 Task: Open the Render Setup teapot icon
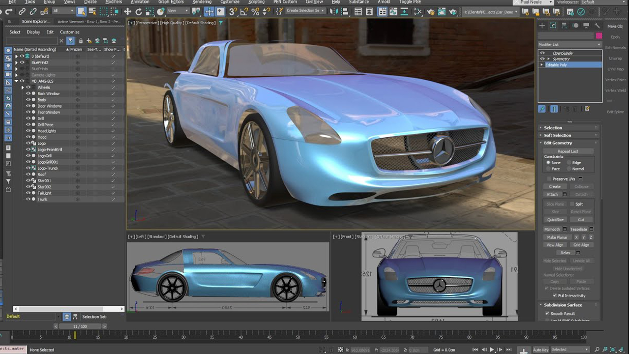(430, 12)
